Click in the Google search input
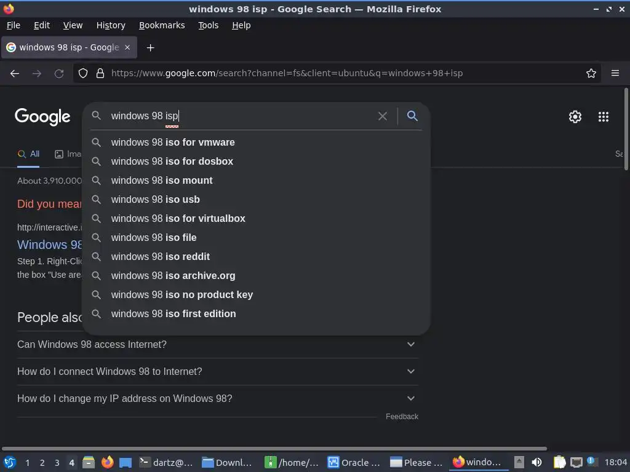The width and height of the screenshot is (630, 472). click(x=241, y=116)
